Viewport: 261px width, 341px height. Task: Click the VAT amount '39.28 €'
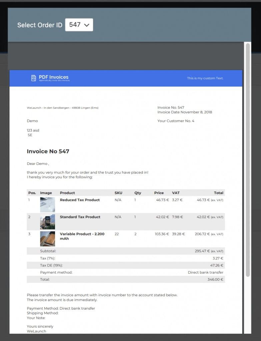point(178,234)
